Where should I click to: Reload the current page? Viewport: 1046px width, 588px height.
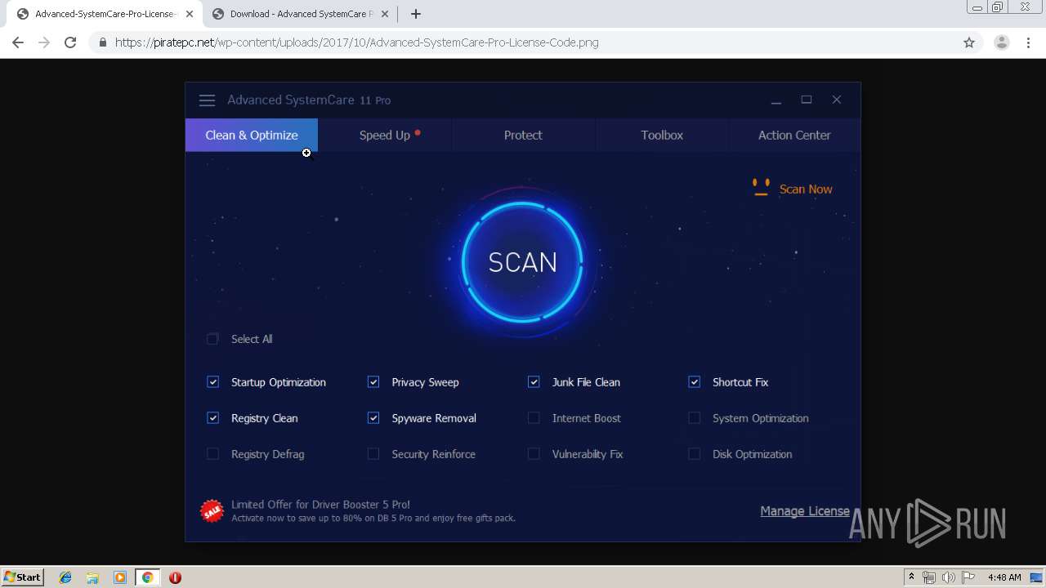point(70,42)
